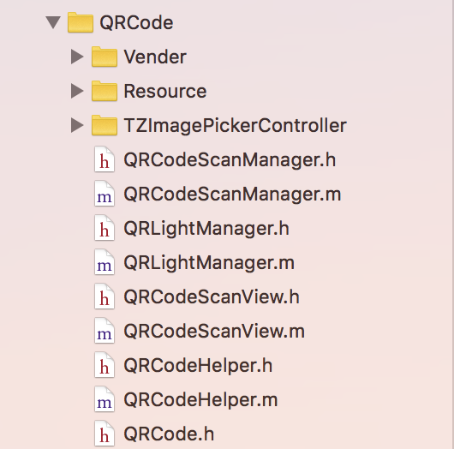Screen dimensions: 454x449
Task: Collapse the QRCode group disclosure triangle
Action: point(53,22)
